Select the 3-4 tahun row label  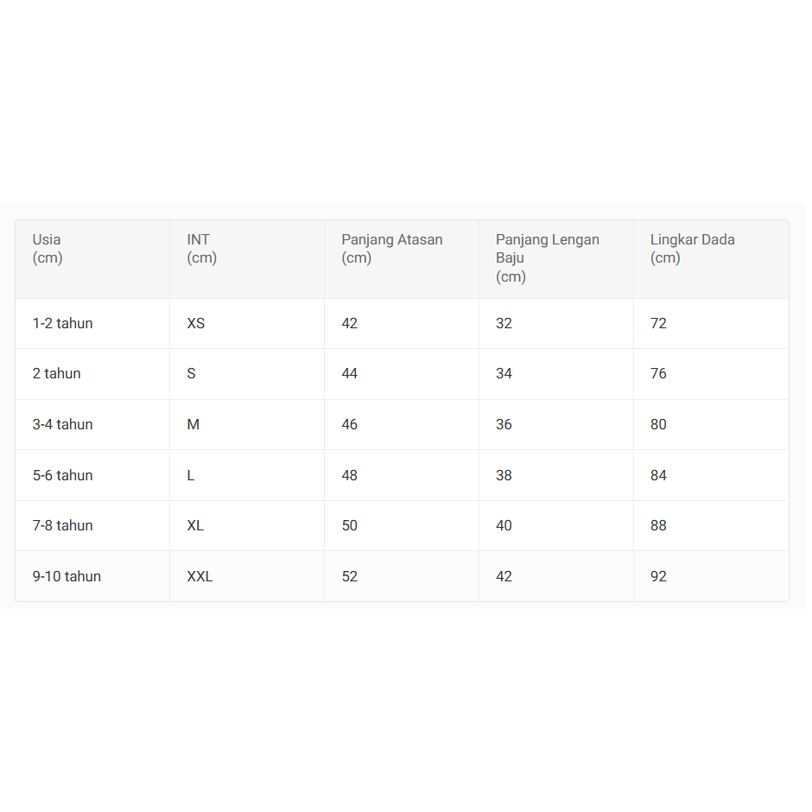63,424
